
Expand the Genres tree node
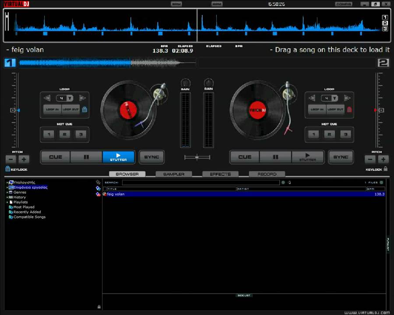click(x=7, y=192)
